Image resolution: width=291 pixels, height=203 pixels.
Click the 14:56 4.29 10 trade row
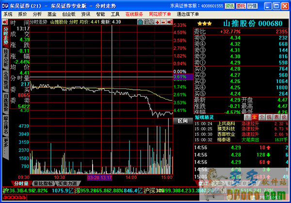[x=241, y=147]
